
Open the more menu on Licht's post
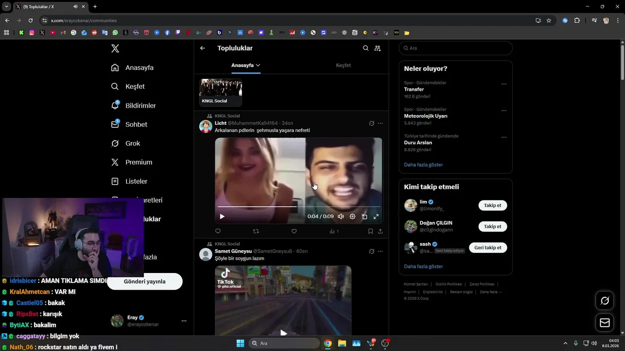pos(380,123)
